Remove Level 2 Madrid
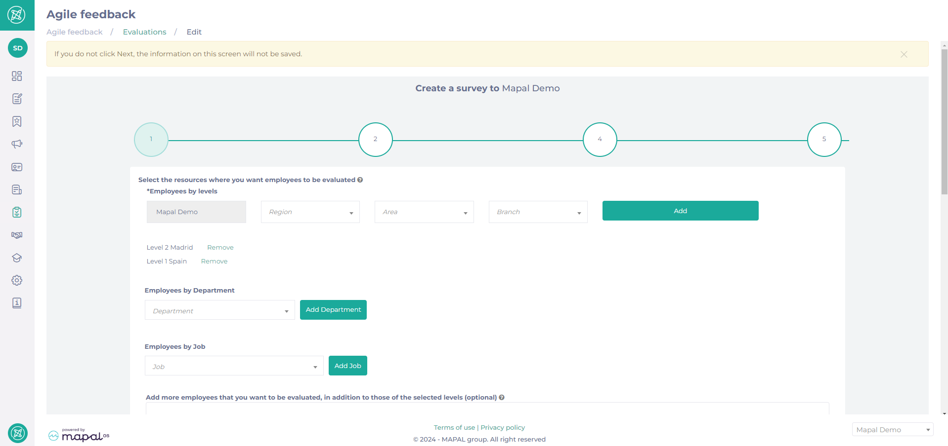The image size is (948, 446). (x=220, y=248)
